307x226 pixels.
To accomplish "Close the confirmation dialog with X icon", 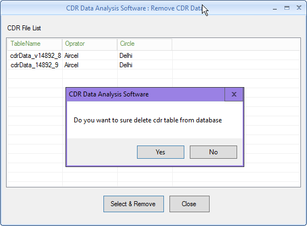I will click(234, 94).
